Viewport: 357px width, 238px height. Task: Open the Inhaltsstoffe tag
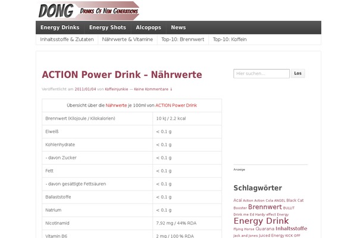(291, 228)
